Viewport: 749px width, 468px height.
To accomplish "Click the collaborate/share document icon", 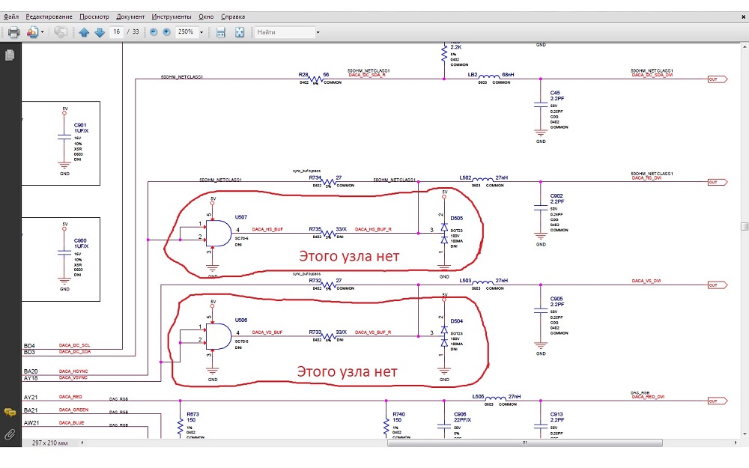I will tap(32, 32).
